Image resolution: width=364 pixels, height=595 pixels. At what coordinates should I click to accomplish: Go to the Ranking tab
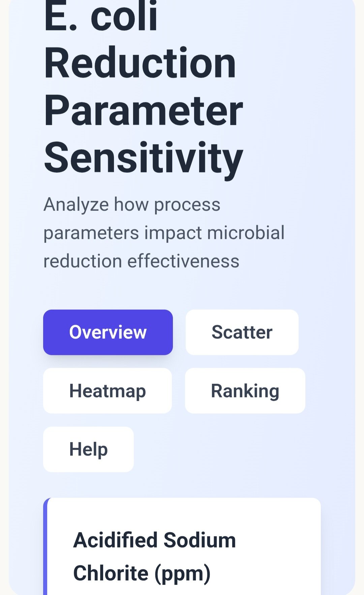(x=245, y=391)
